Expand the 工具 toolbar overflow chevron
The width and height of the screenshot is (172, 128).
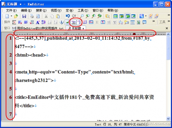(x=169, y=21)
